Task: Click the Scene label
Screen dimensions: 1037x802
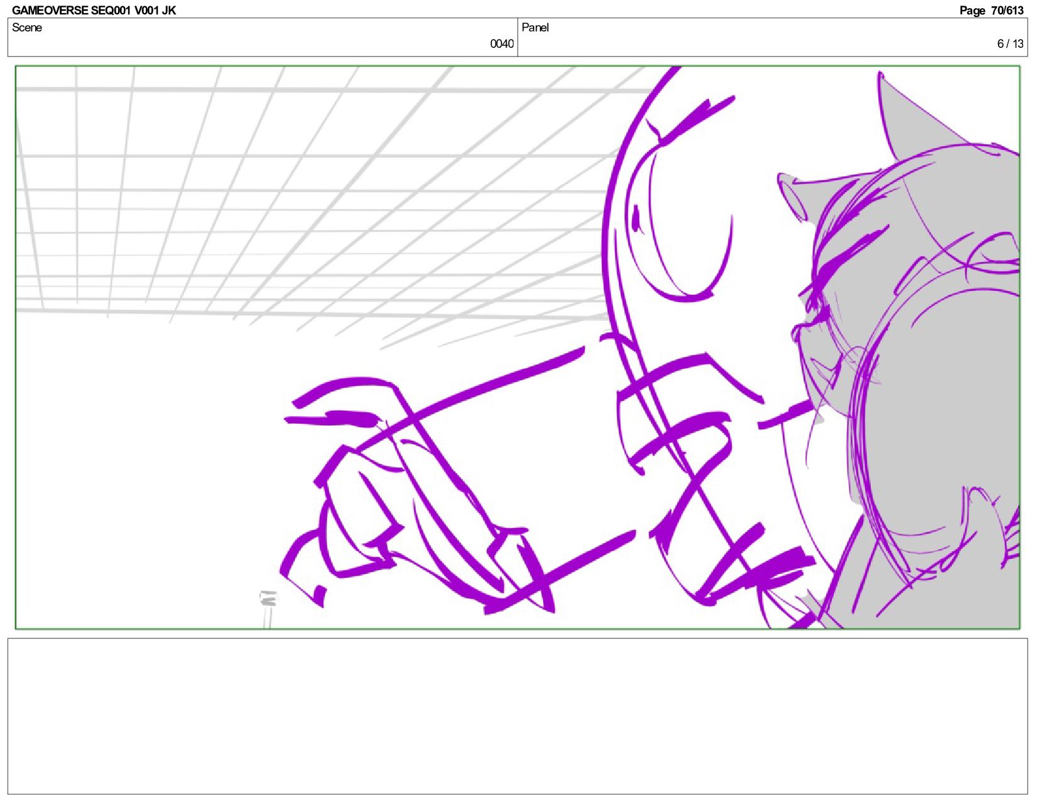Action: pos(27,28)
